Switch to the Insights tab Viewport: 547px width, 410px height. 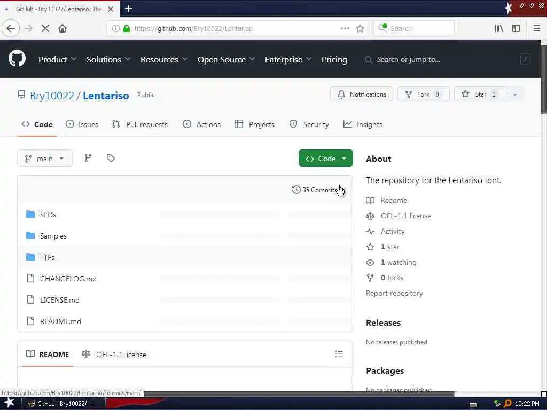(x=363, y=124)
